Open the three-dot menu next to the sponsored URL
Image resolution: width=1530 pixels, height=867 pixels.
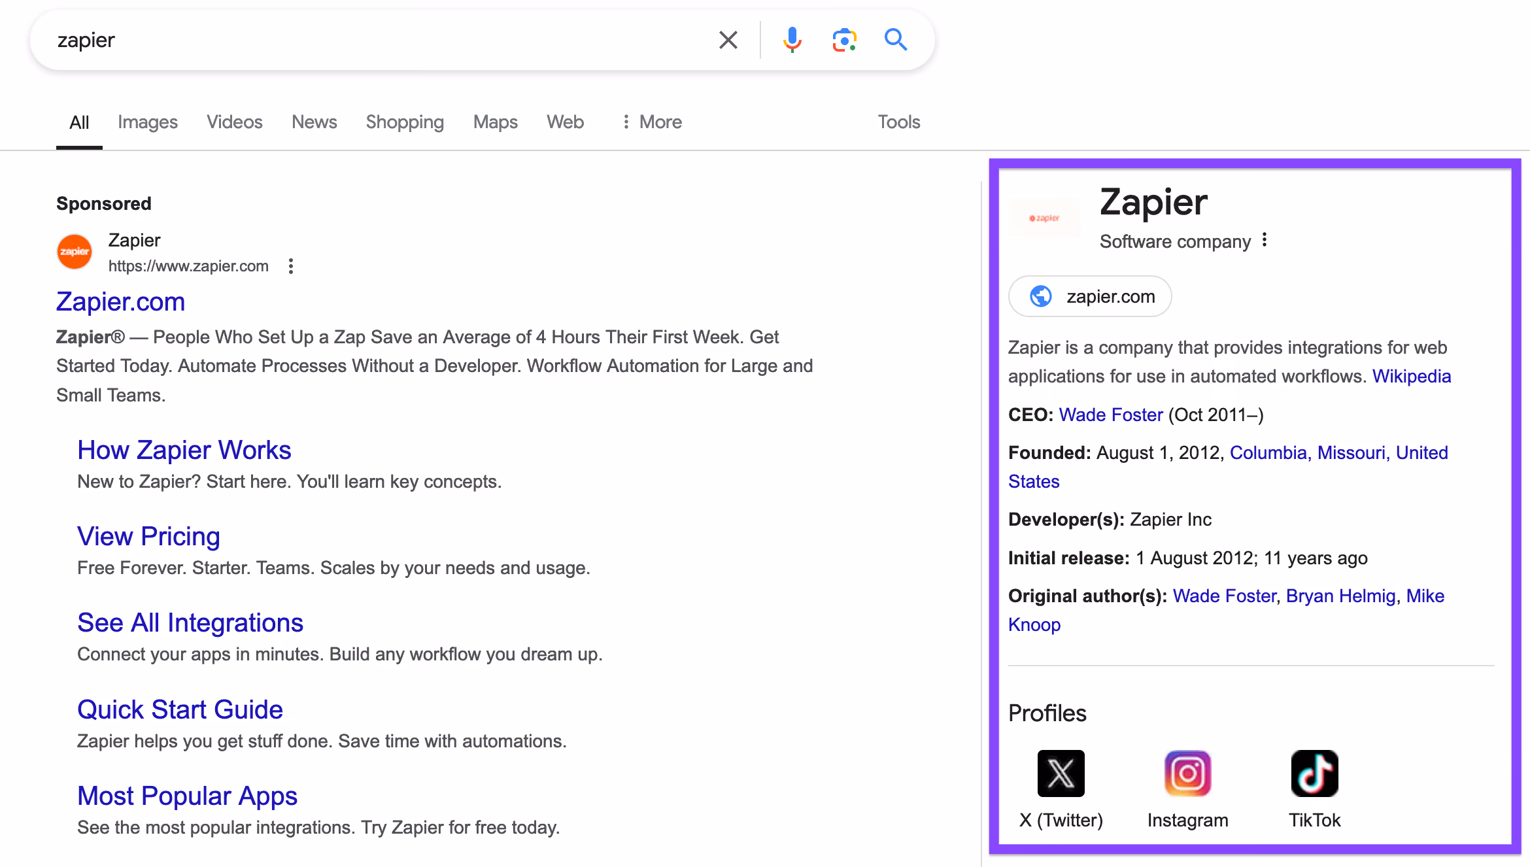coord(291,266)
